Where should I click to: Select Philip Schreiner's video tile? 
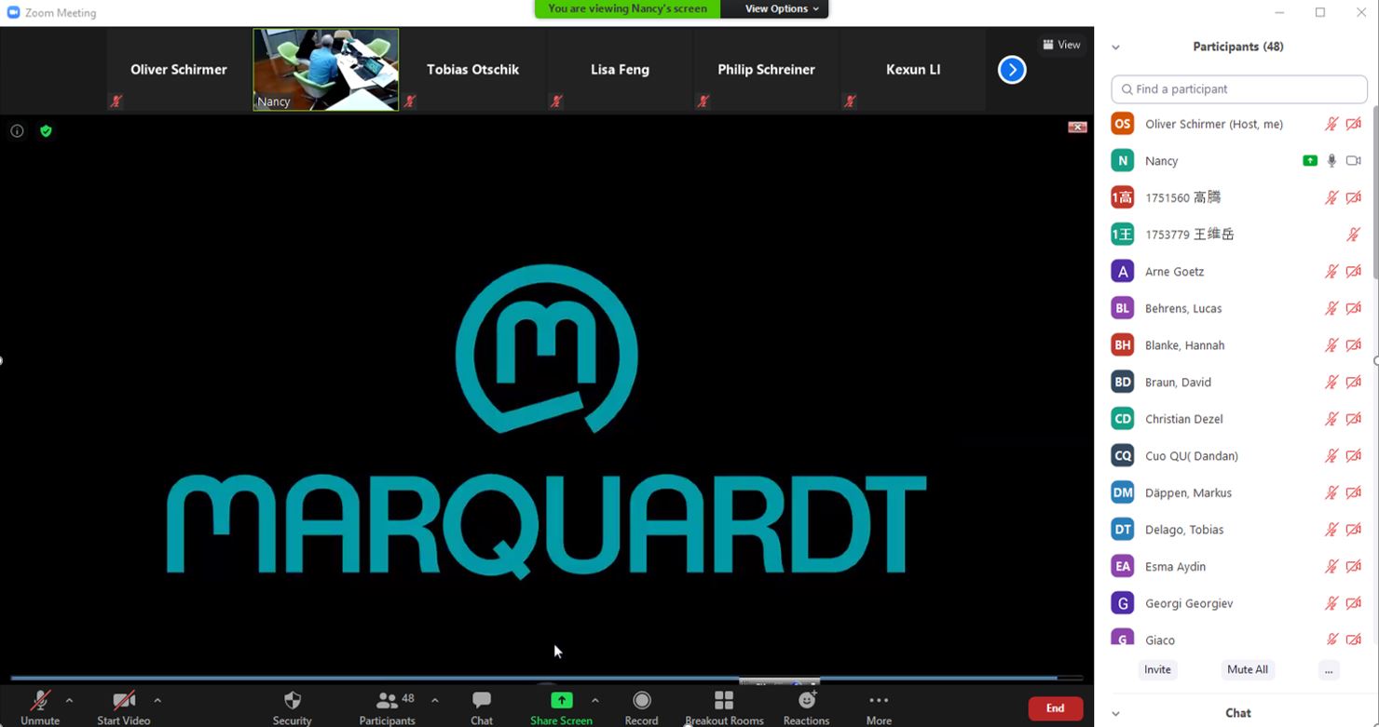pos(766,70)
